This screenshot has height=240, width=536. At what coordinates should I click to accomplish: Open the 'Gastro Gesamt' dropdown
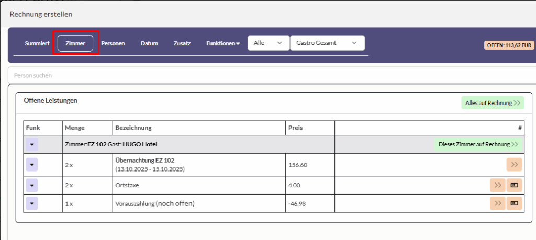point(327,43)
